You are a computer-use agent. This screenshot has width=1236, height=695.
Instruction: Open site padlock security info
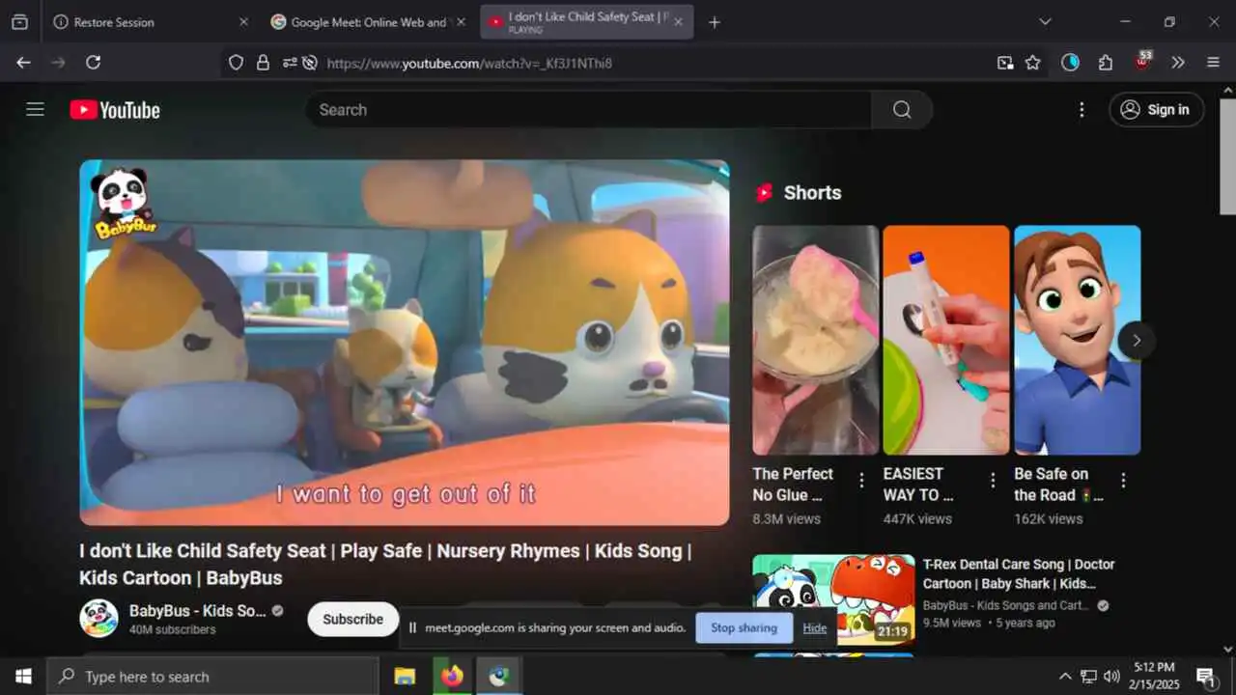pyautogui.click(x=263, y=63)
